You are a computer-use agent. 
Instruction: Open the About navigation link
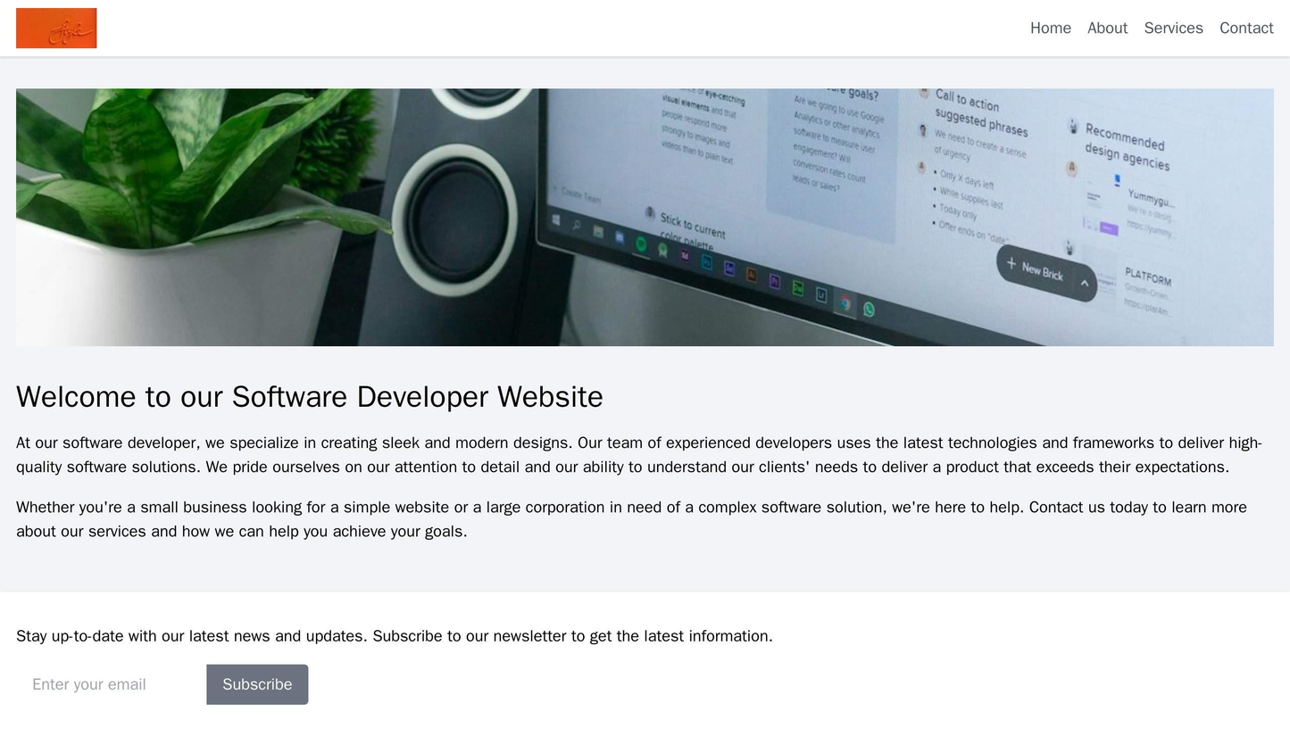click(1107, 27)
